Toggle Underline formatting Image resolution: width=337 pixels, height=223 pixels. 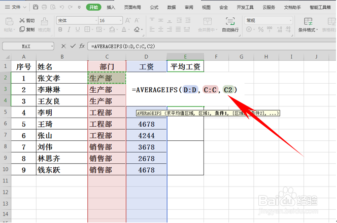tap(78, 29)
